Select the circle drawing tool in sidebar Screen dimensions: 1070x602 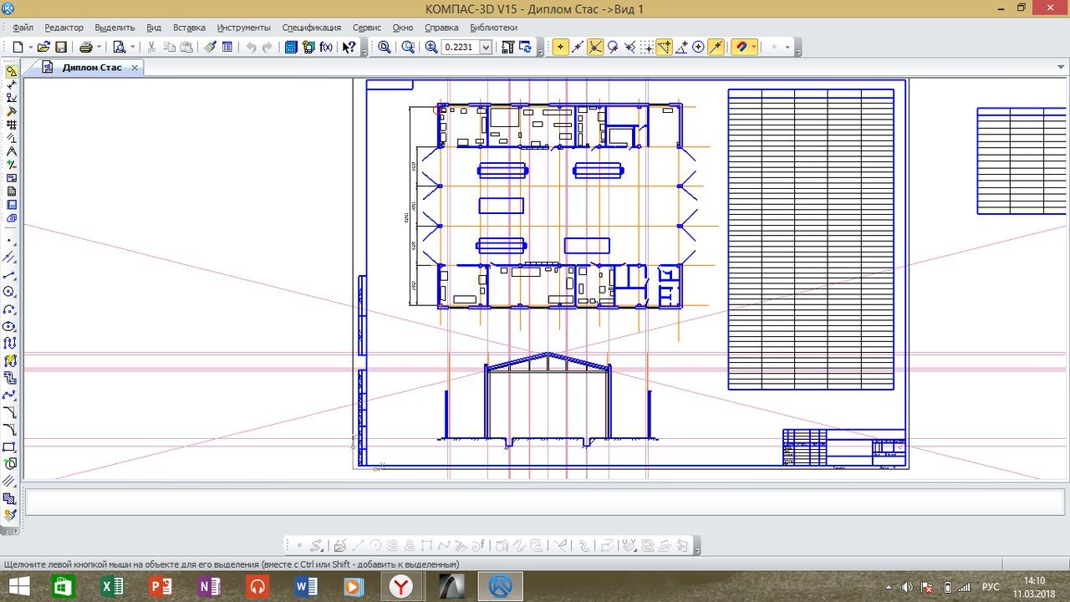[10, 292]
